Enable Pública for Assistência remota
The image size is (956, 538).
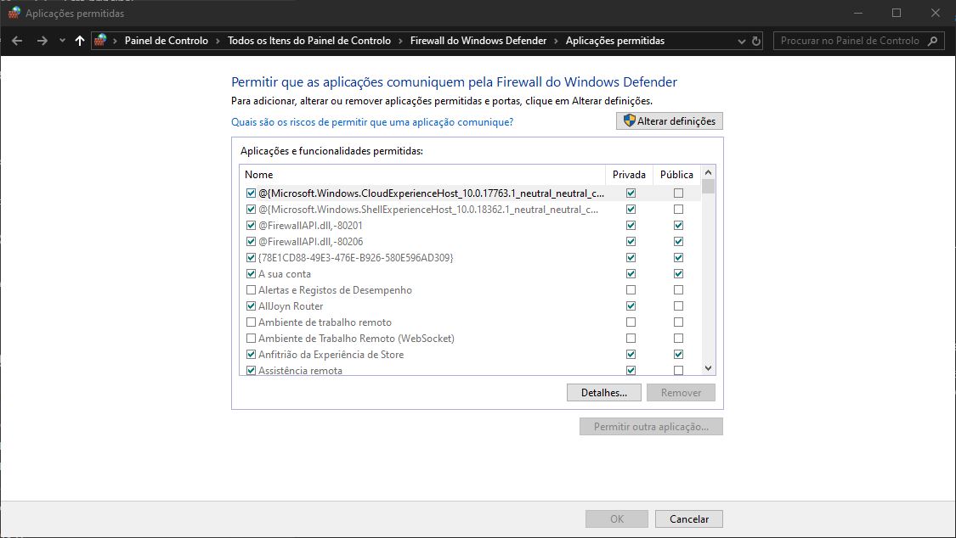678,371
